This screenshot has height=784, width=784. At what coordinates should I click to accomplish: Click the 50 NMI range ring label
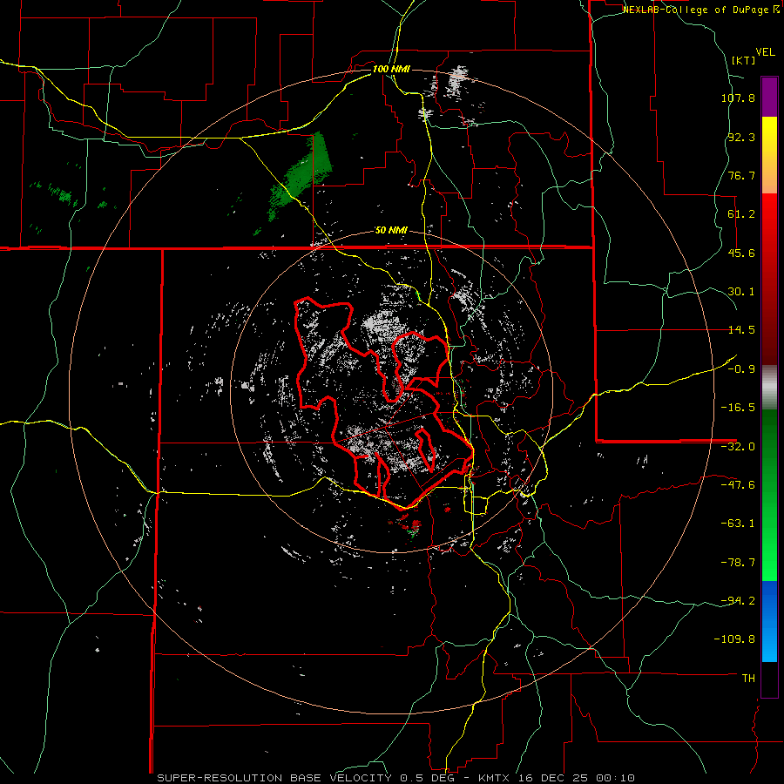tap(391, 230)
